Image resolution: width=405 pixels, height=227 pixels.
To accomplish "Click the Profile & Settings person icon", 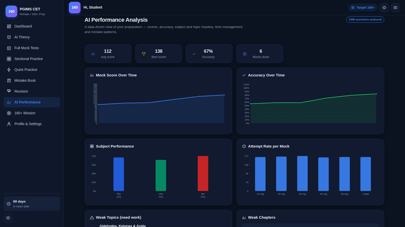I will click(9, 124).
